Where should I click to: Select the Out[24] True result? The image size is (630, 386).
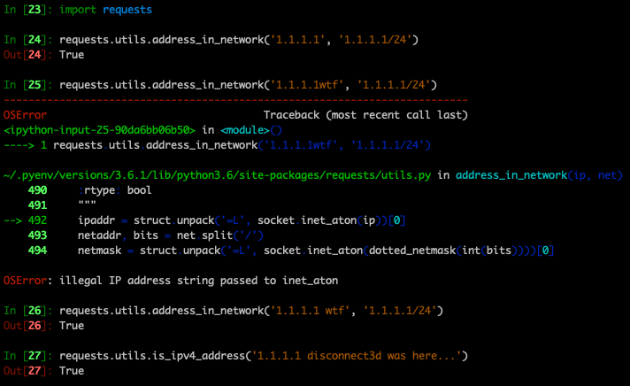pyautogui.click(x=61, y=55)
